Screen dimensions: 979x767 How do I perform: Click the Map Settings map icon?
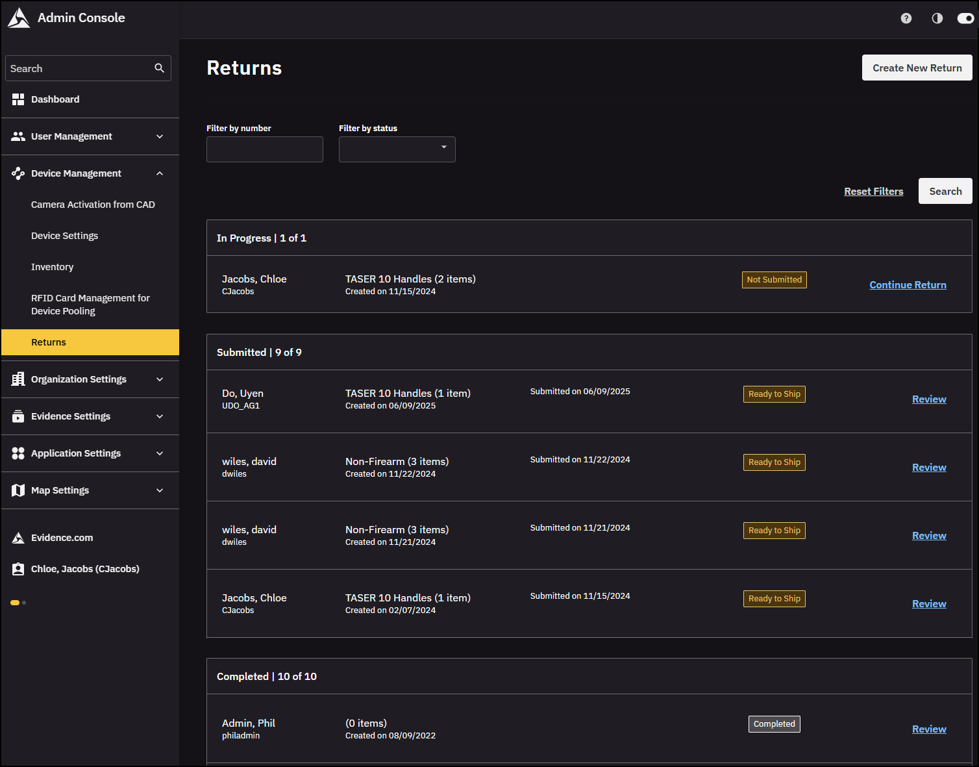18,490
